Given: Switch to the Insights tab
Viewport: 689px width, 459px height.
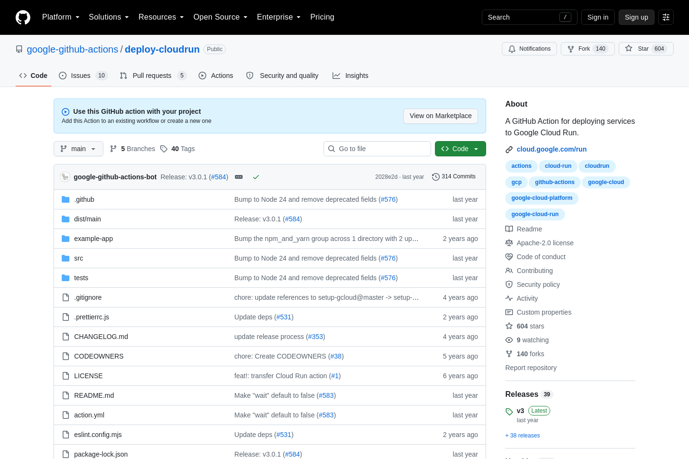Looking at the screenshot, I should pos(350,76).
